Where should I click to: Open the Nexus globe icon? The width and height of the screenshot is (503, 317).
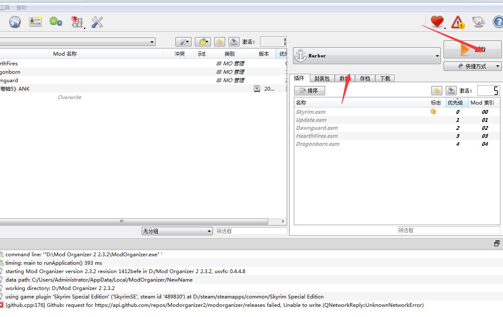point(15,22)
